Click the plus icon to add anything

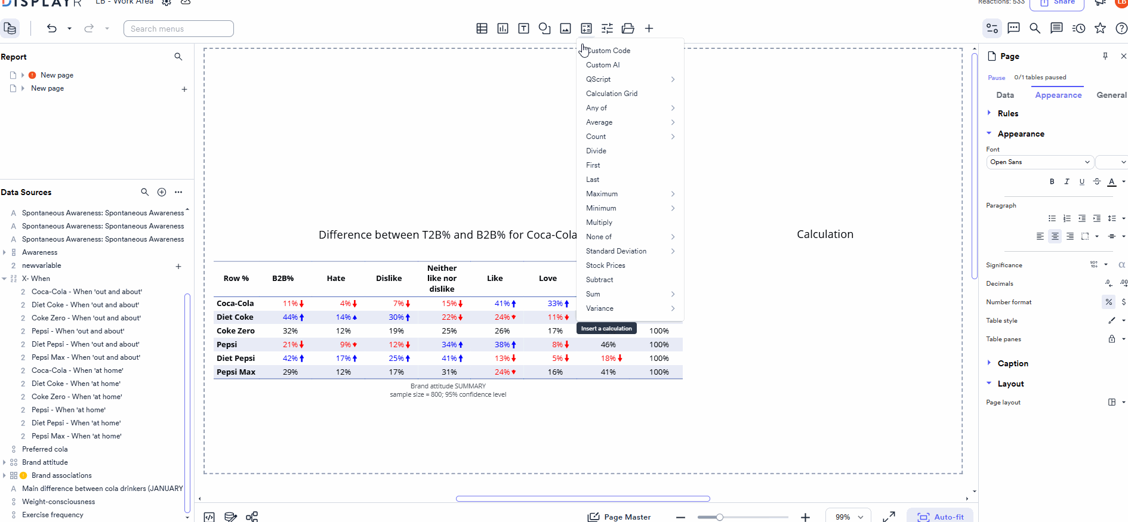(x=649, y=29)
